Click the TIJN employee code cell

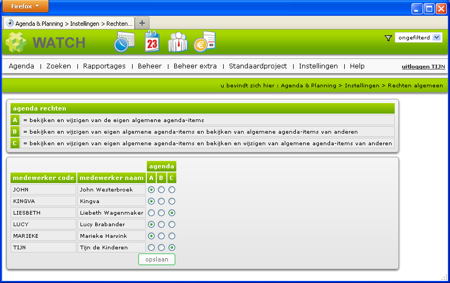(43, 247)
